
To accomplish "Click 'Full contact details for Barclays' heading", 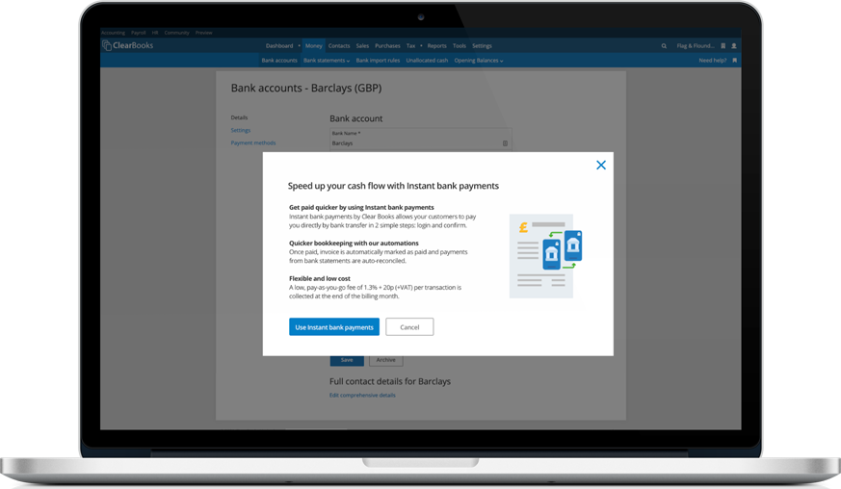I will [390, 382].
